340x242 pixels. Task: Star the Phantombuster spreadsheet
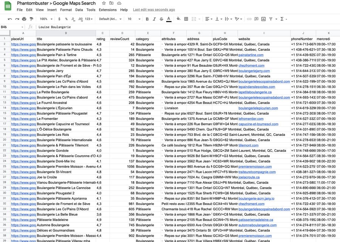click(104, 3)
